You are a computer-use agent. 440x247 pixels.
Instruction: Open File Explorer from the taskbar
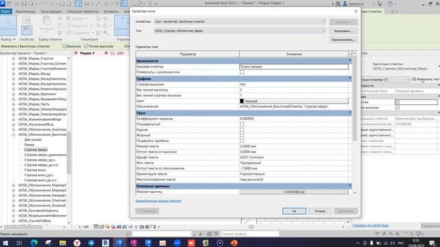pos(63,243)
